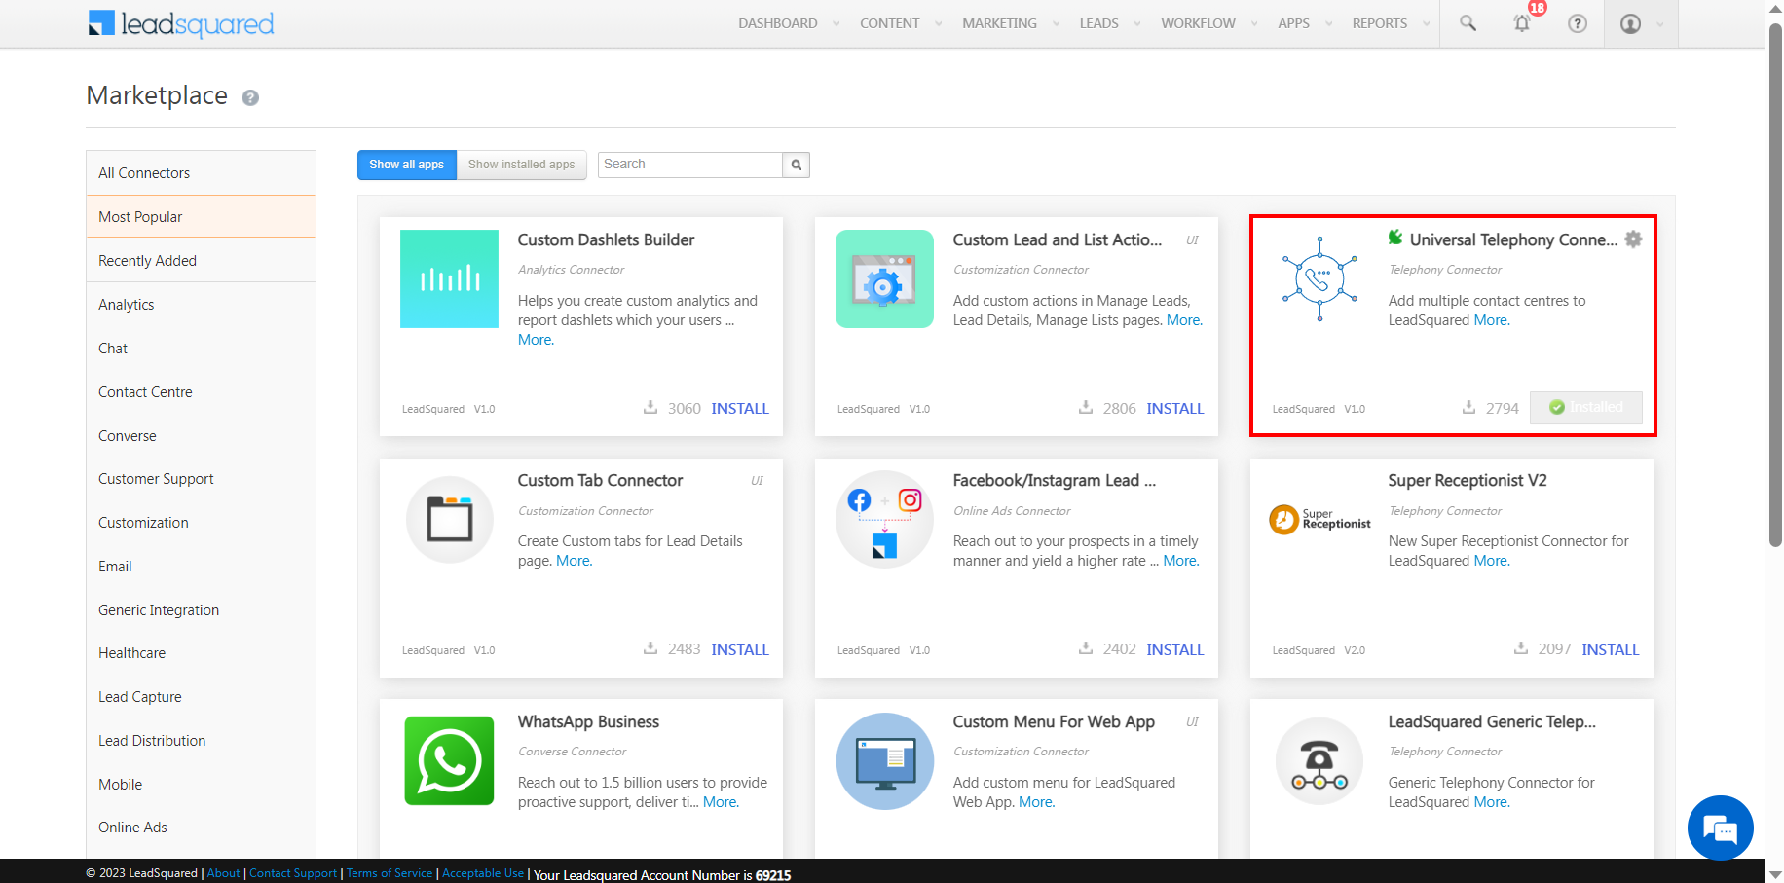Open Contact Support footer link
The image size is (1784, 883).
(x=293, y=873)
